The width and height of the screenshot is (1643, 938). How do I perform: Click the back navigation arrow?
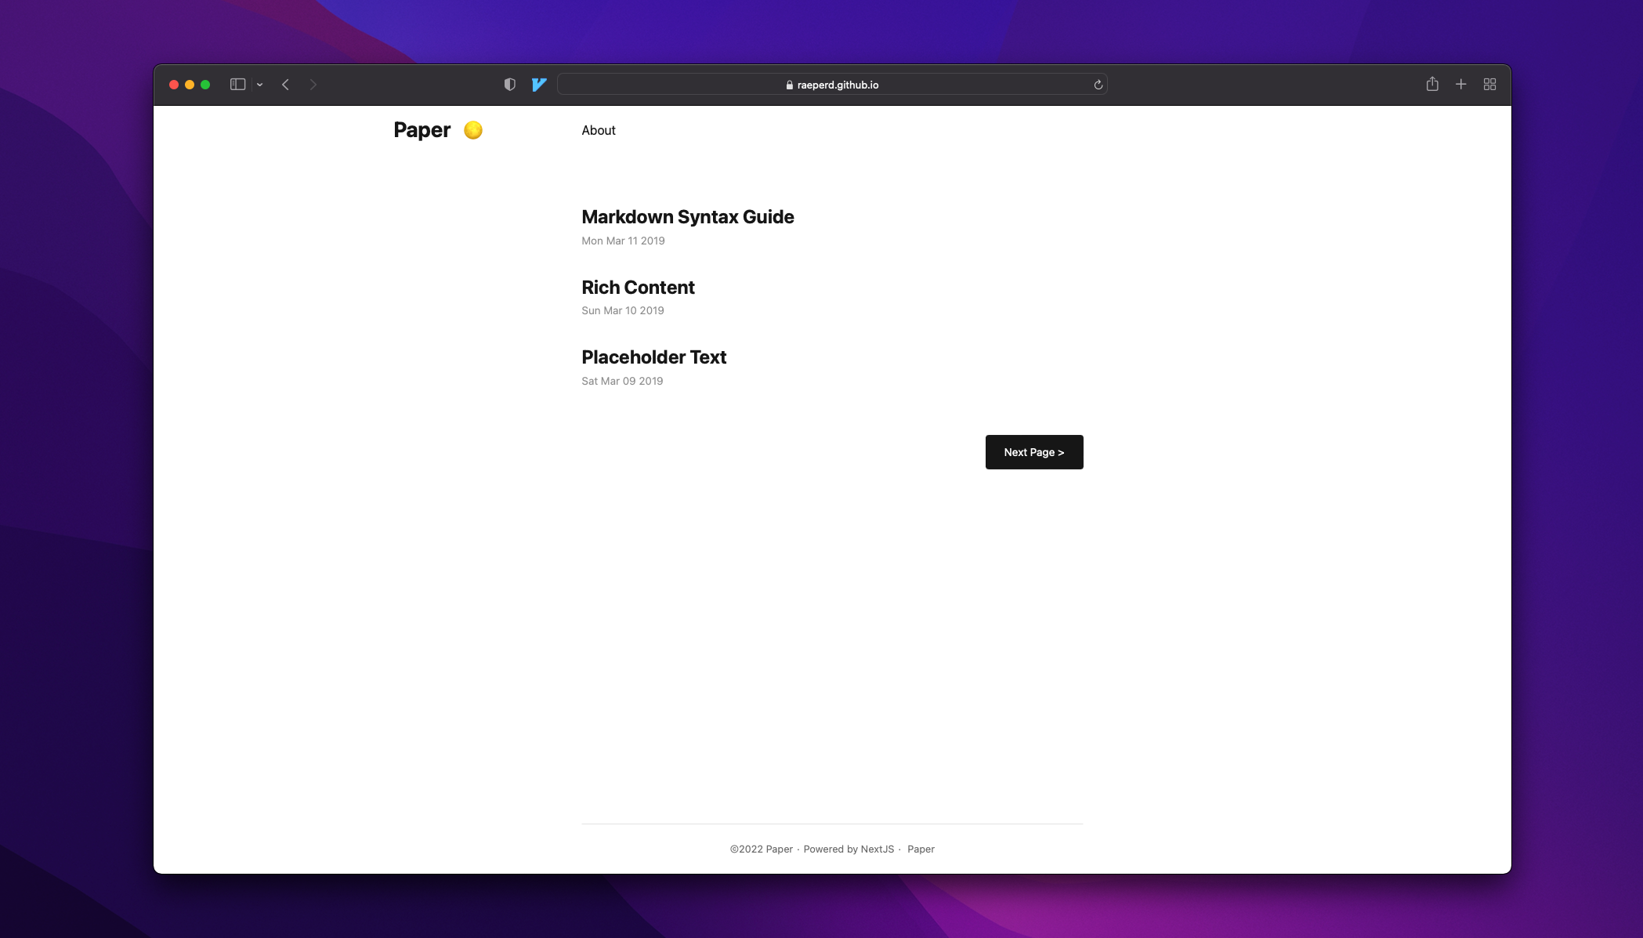click(x=285, y=84)
